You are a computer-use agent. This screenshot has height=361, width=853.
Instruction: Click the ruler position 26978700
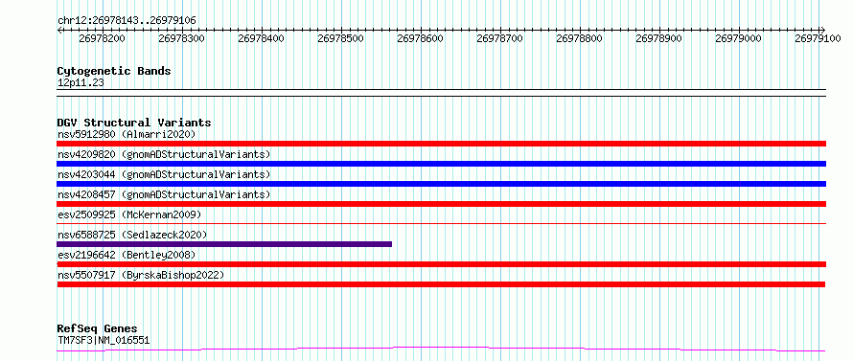[x=499, y=39]
